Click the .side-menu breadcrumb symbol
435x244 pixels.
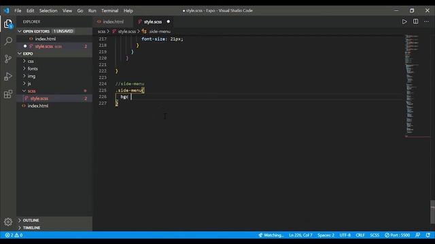(159, 32)
